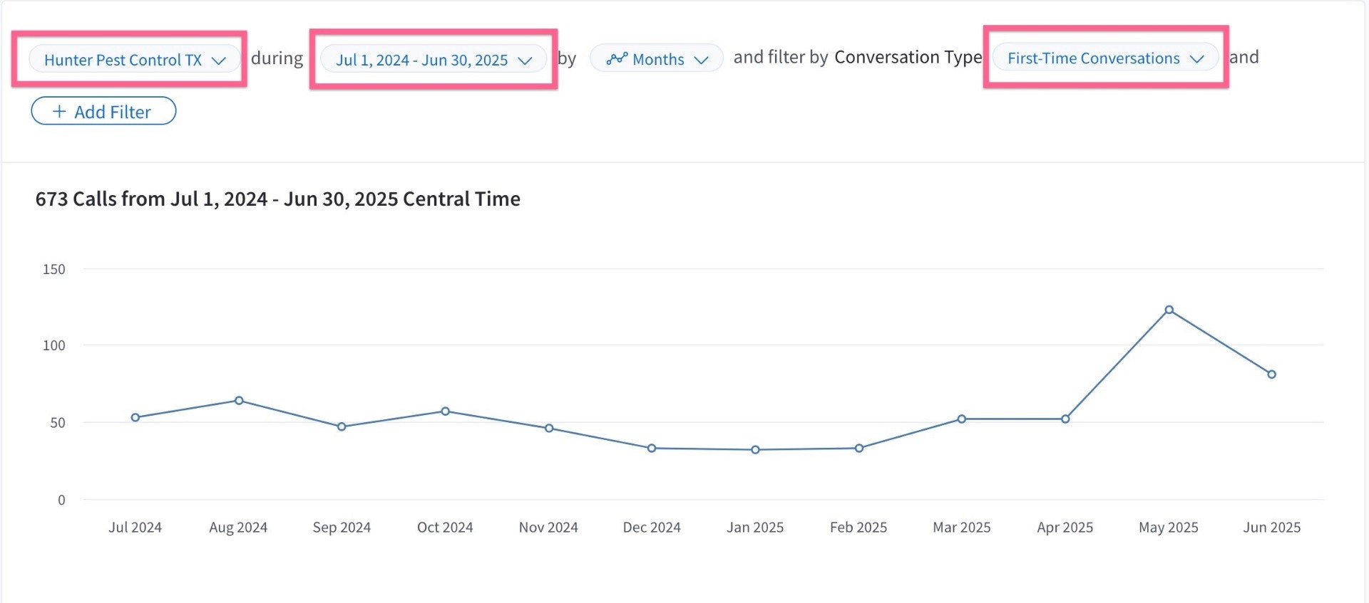Select the Mar 2025 data point
The width and height of the screenshot is (1369, 603).
coord(962,419)
